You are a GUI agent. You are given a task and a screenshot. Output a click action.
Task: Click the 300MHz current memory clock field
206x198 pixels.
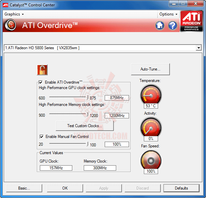coord(100,168)
